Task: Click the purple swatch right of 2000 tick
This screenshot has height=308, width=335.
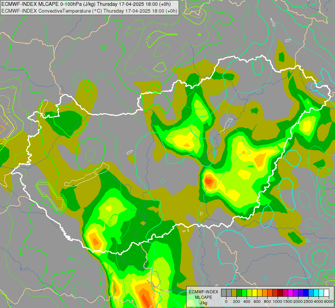Action: (296, 293)
